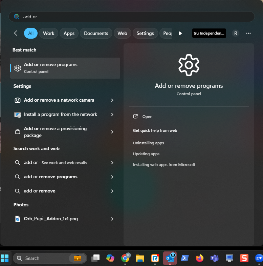Screen dimensions: 263x266
Task: Open Add or remove a network camera
Action: coord(65,100)
